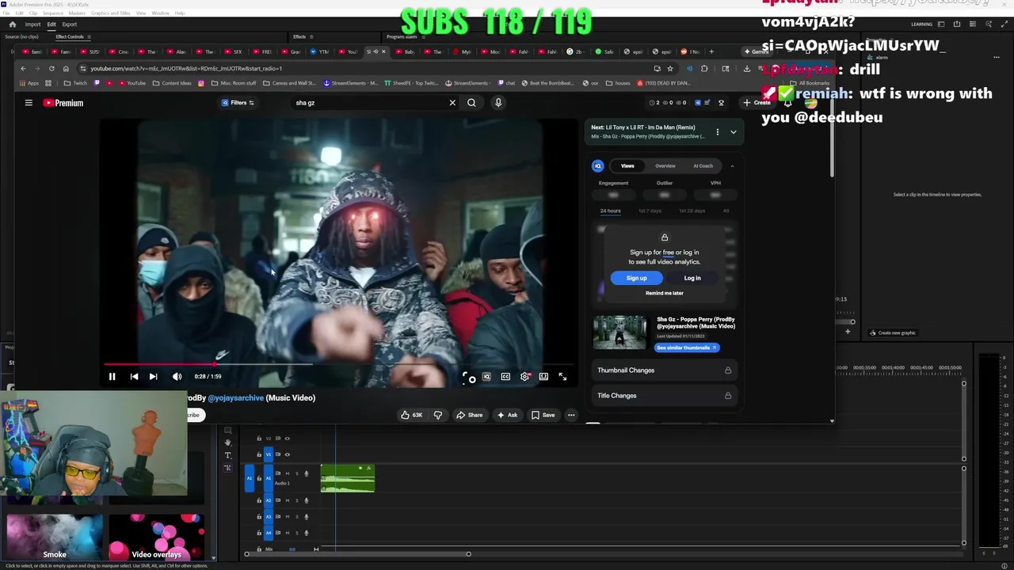Open the Twitch bookmark folder
Image resolution: width=1014 pixels, height=570 pixels.
coord(75,83)
